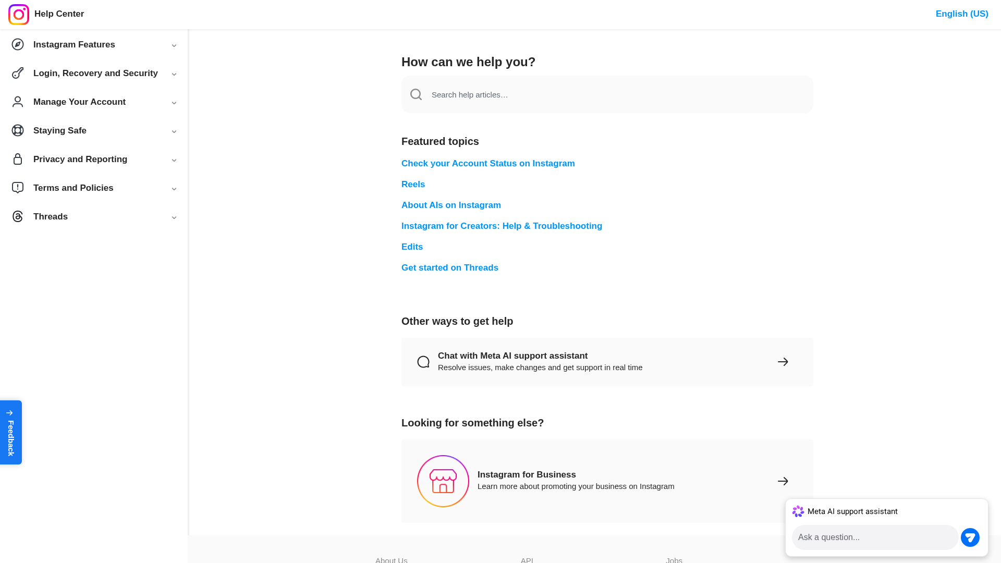1001x563 pixels.
Task: Click the arrow icon on Feedback tab
Action: pyautogui.click(x=9, y=413)
